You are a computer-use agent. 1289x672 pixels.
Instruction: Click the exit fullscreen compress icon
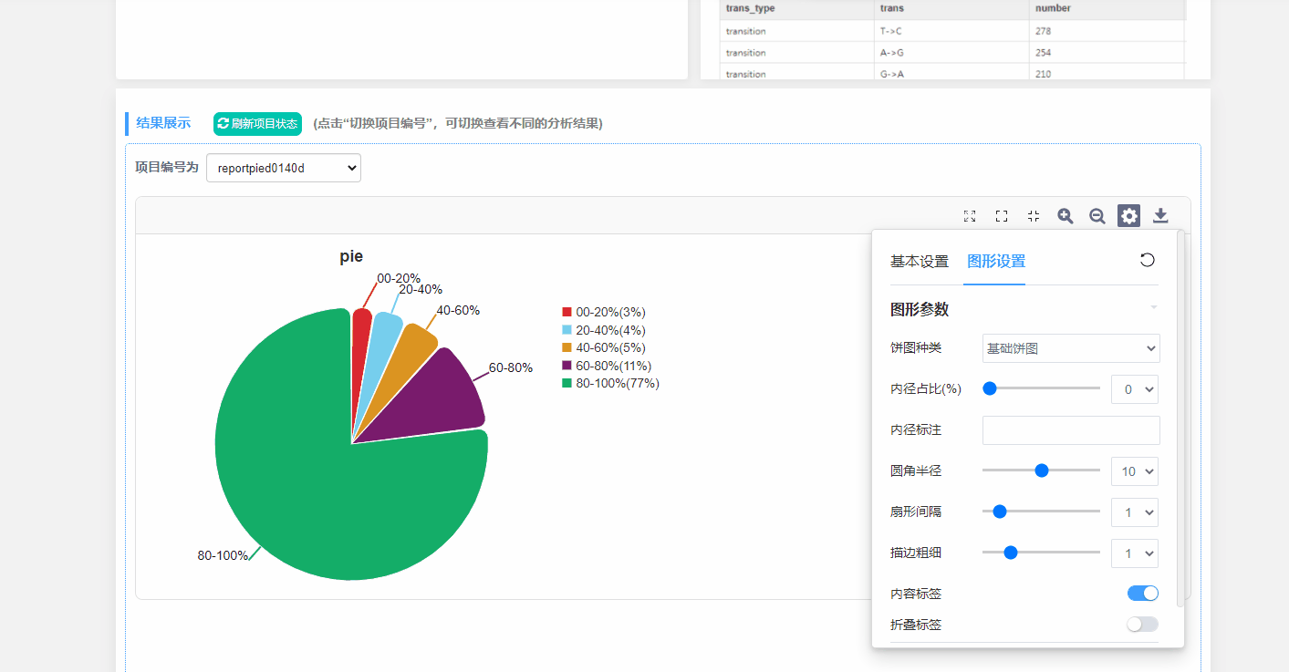click(1034, 216)
